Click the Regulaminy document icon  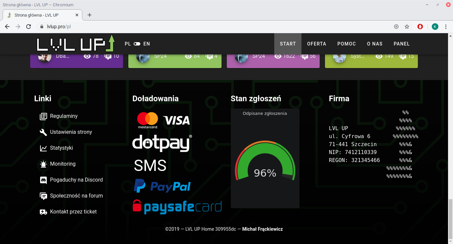point(43,116)
